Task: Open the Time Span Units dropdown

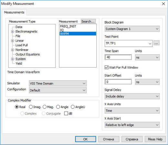Action: [147, 58]
